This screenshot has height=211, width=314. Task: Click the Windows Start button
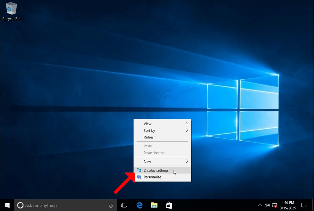click(x=7, y=205)
